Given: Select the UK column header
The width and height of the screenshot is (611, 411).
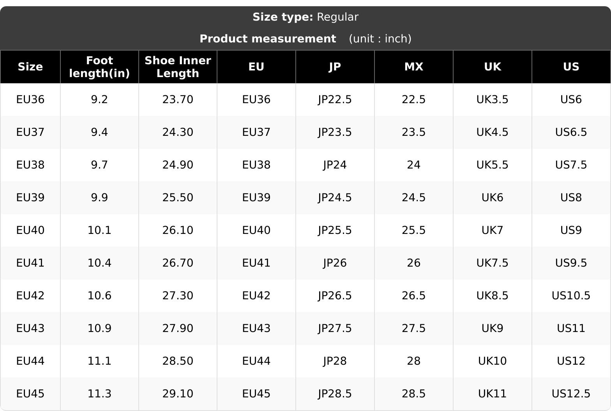Looking at the screenshot, I should coord(493,67).
